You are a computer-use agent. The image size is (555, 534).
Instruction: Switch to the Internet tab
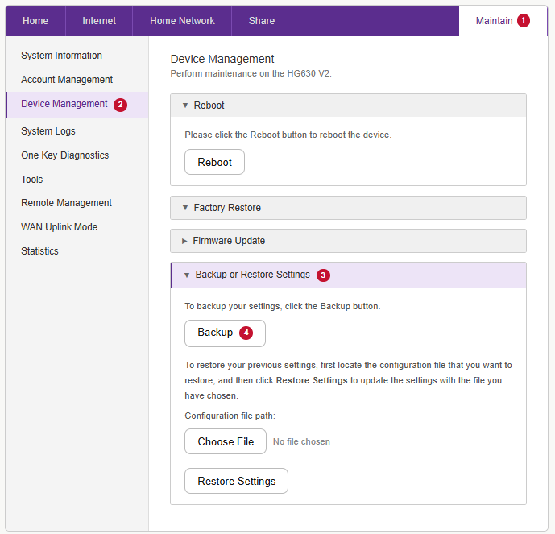pyautogui.click(x=99, y=21)
